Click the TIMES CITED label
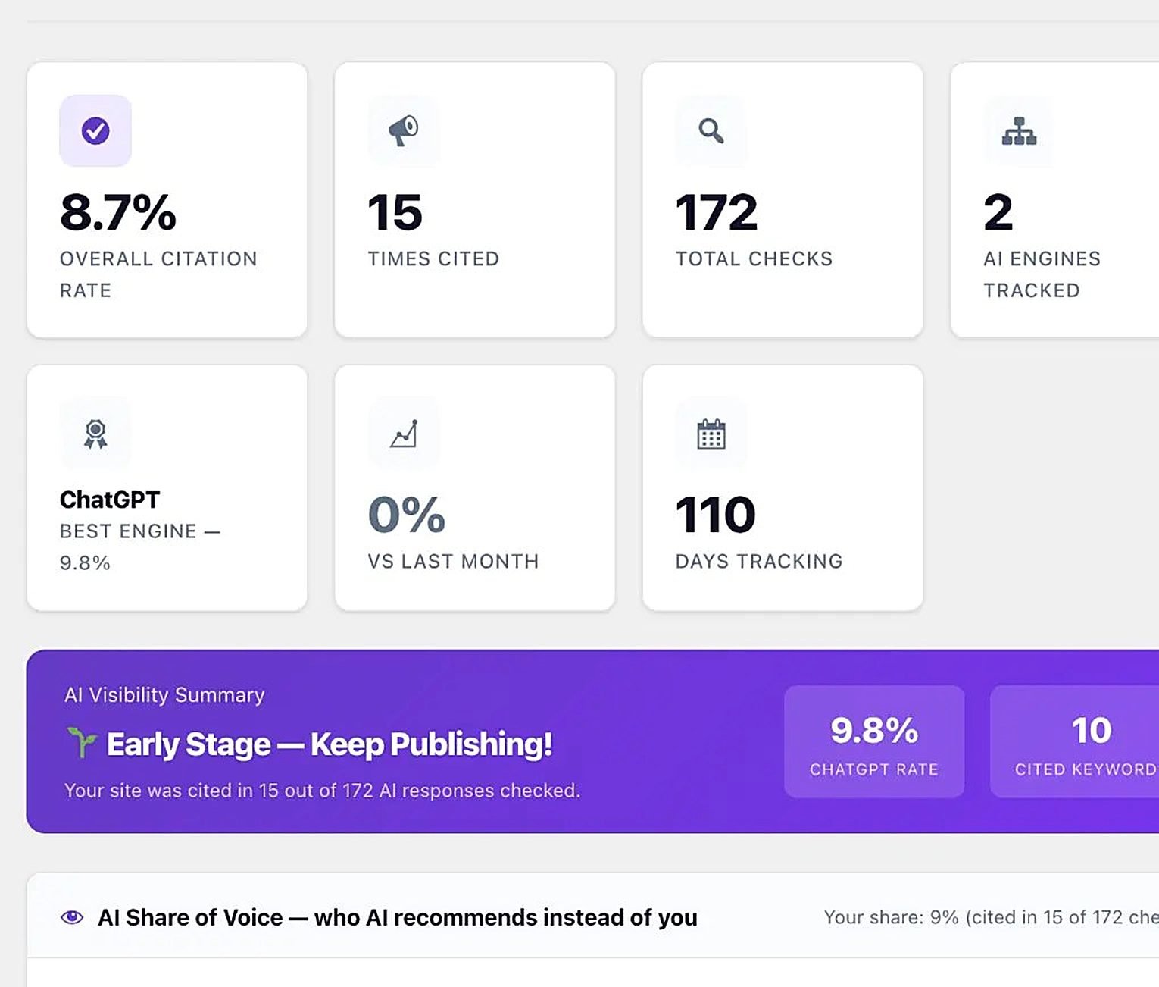Viewport: 1159px width, 987px height. tap(433, 259)
